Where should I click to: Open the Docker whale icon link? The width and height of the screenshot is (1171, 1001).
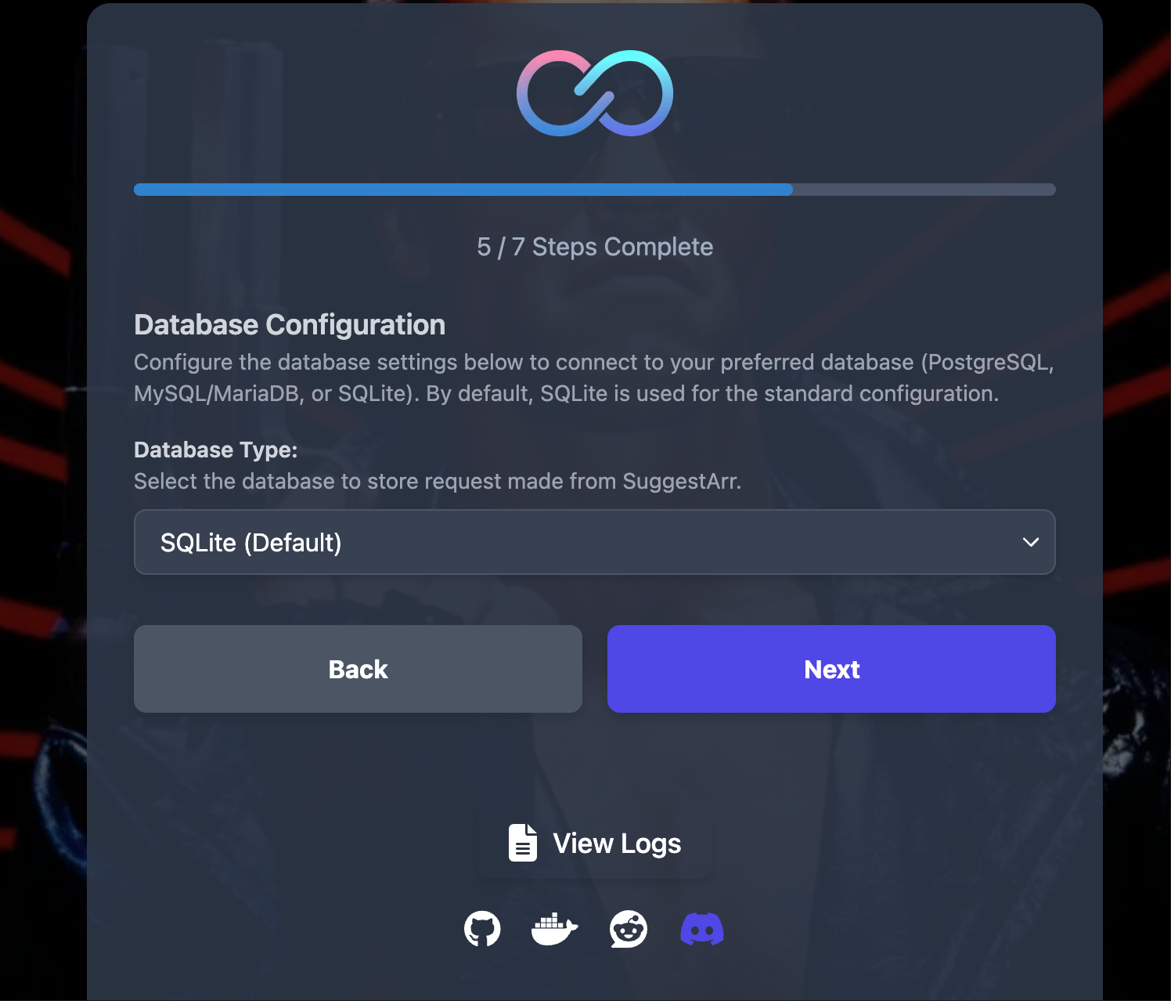pos(555,929)
